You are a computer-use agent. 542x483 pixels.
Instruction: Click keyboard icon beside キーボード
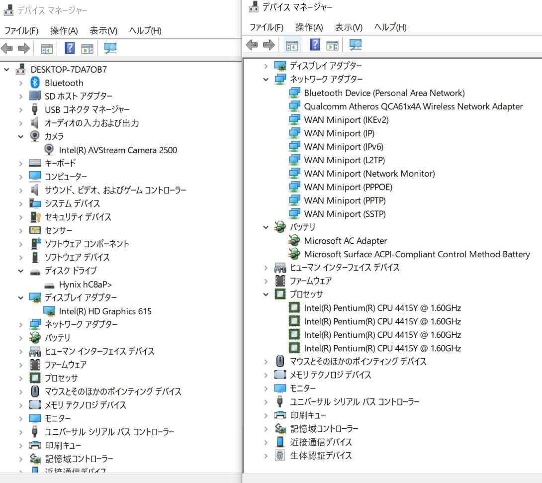[35, 163]
